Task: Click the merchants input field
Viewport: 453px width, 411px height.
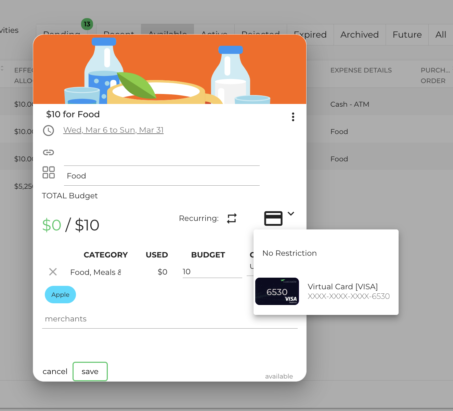Action: (170, 319)
